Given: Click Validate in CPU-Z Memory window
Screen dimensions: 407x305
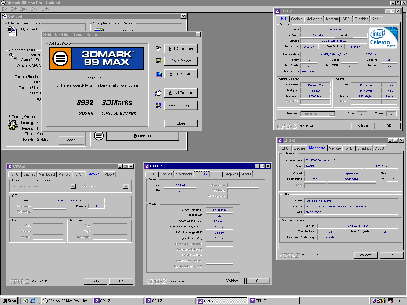Looking at the screenshot, I should click(232, 281).
